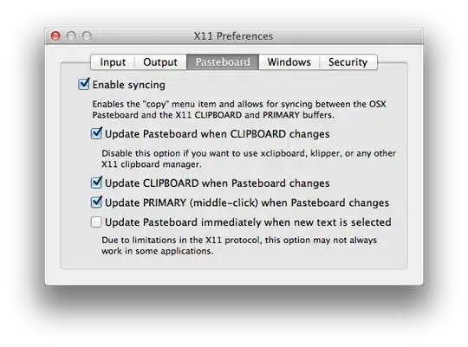Image resolution: width=468 pixels, height=347 pixels.
Task: Click the 'Enables the copy menu item' description
Action: click(x=239, y=109)
